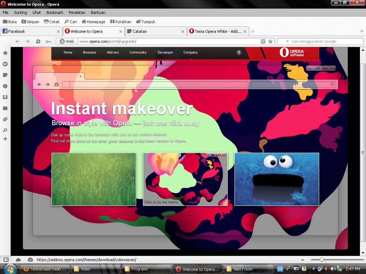Cascade windows with the Tumpuk button
Image resolution: width=366 pixels, height=274 pixels.
coord(146,22)
